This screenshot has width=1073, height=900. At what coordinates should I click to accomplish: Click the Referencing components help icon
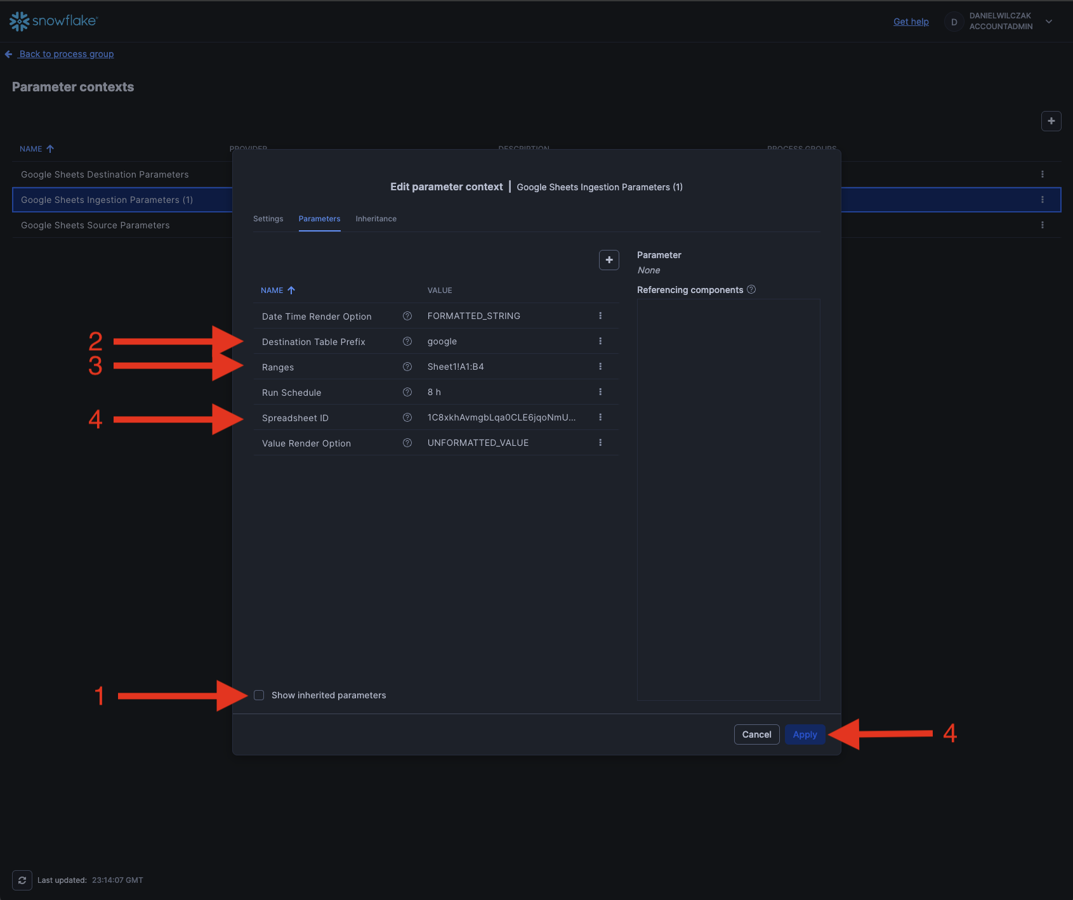(751, 290)
